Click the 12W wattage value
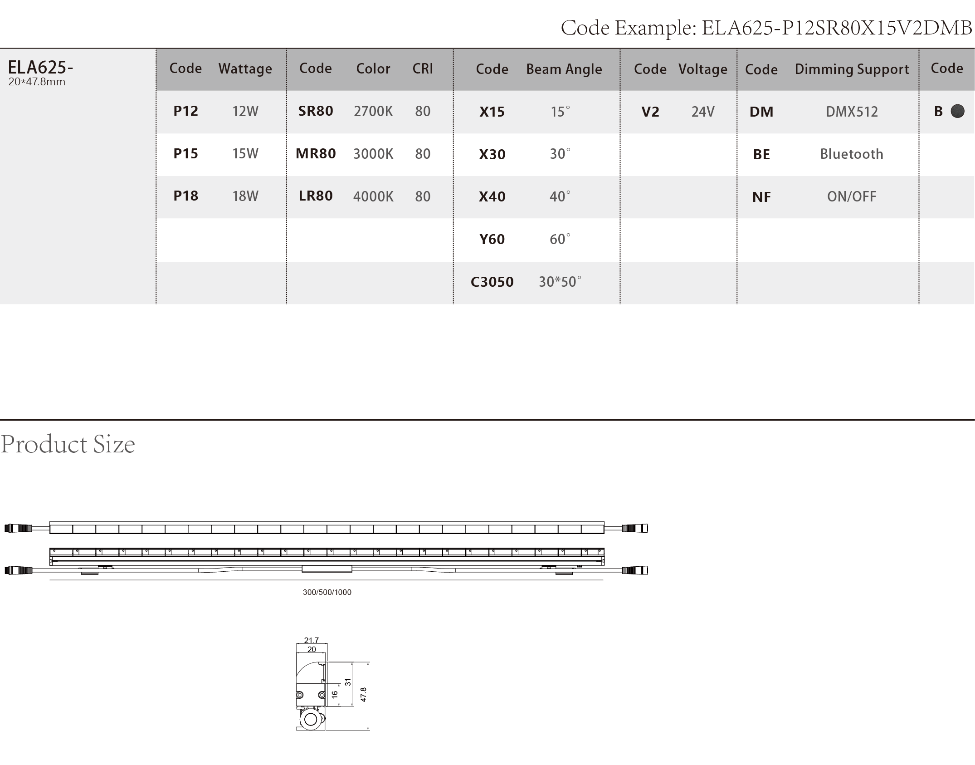This screenshot has width=975, height=765. [x=245, y=111]
